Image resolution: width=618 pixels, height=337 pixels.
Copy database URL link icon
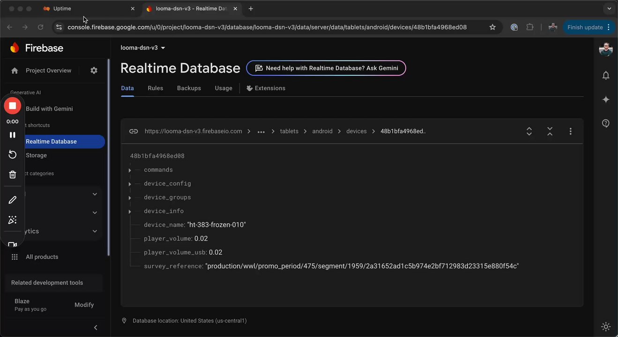pos(134,132)
